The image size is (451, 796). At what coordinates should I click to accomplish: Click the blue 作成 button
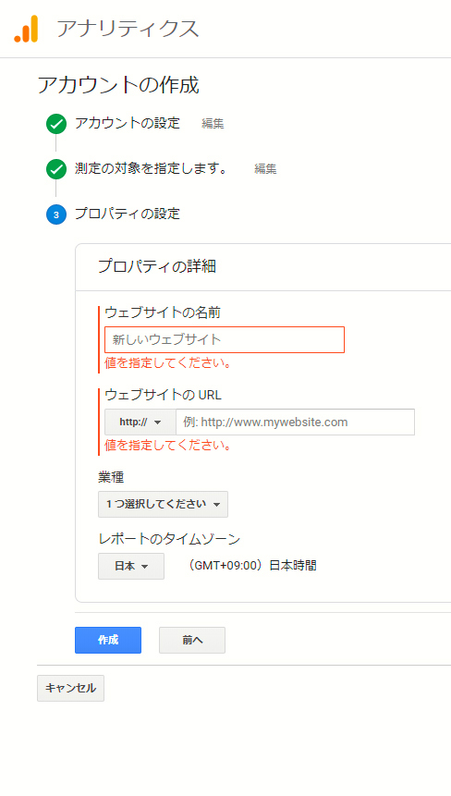108,640
